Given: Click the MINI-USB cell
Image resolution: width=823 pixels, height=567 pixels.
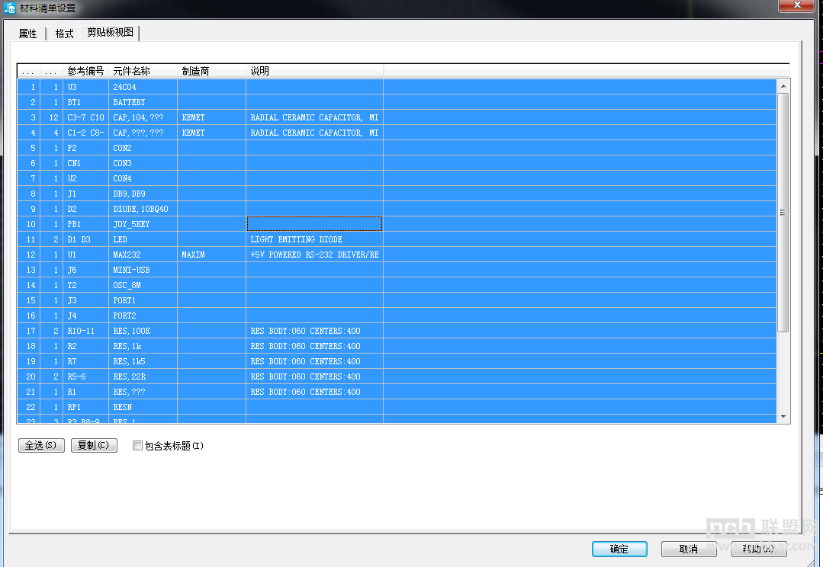Looking at the screenshot, I should point(143,270).
